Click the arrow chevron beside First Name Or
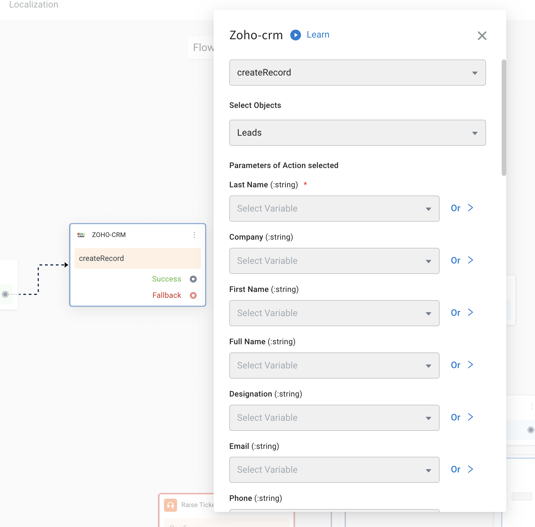This screenshot has height=527, width=535. point(470,313)
